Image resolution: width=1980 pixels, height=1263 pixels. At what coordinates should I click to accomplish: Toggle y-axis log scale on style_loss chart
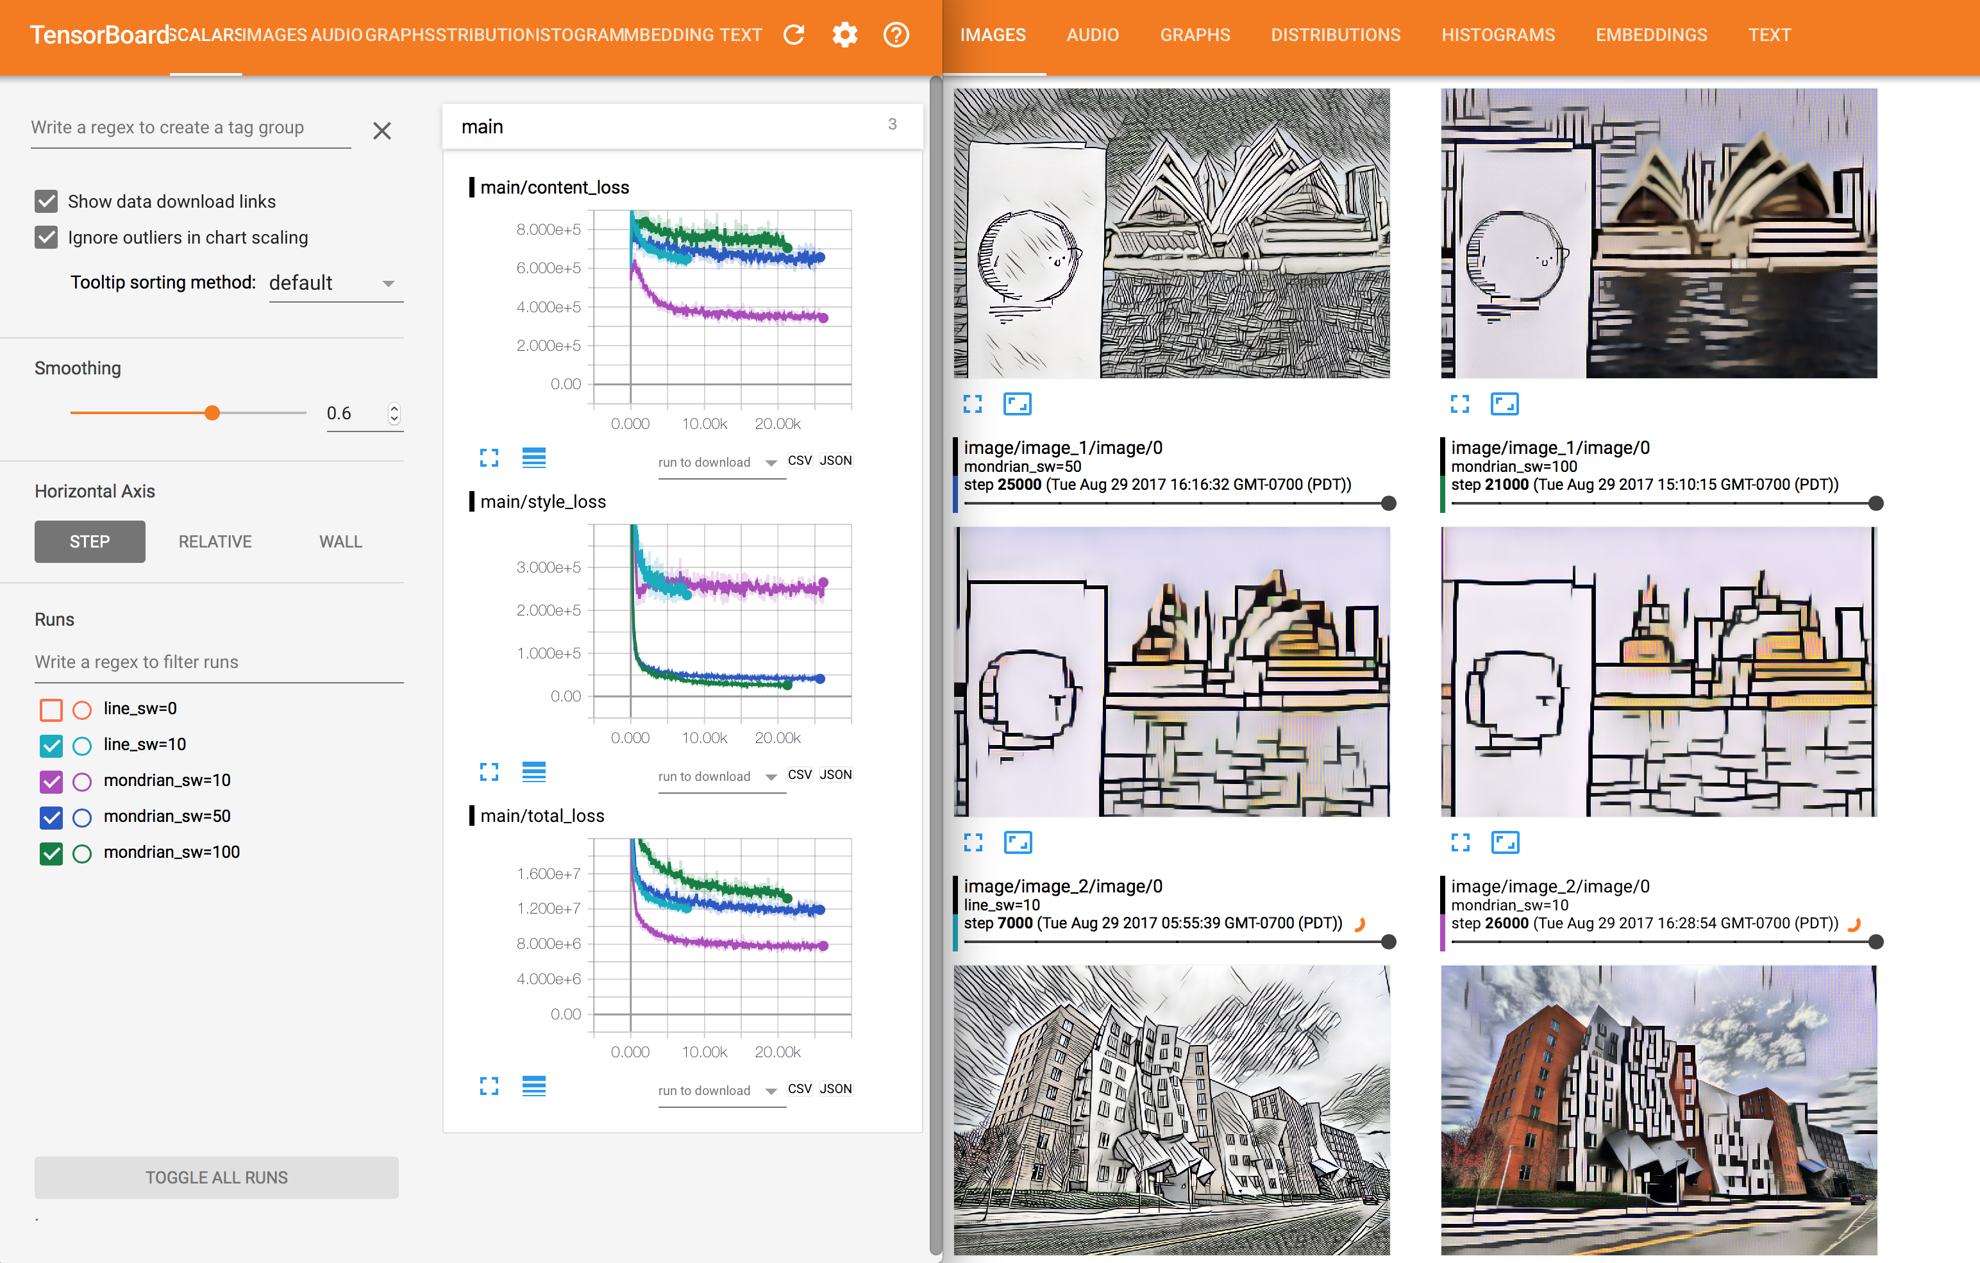[x=533, y=772]
